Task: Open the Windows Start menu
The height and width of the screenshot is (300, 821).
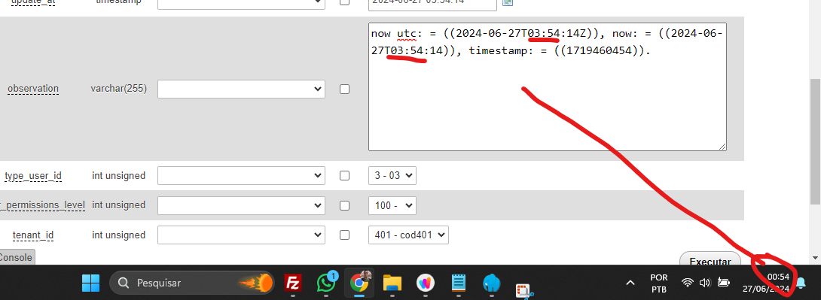Action: 90,283
